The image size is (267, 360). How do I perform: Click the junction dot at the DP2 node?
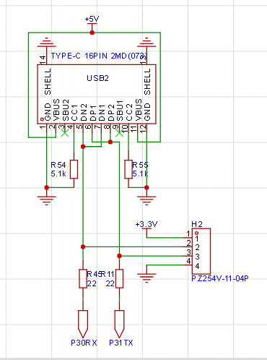(110, 142)
